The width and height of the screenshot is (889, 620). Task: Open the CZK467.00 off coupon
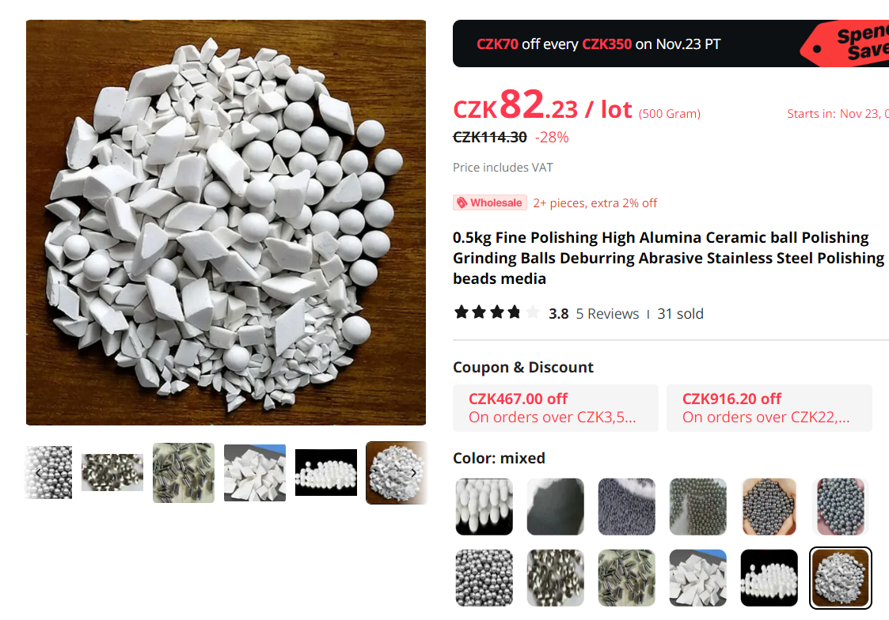pos(556,408)
